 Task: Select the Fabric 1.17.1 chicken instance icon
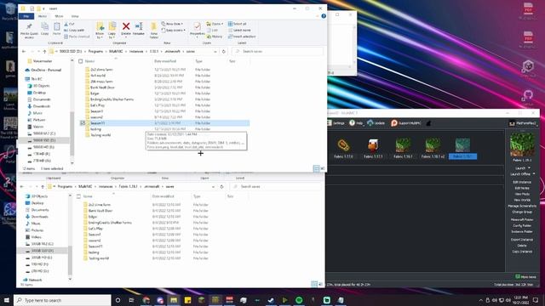coord(373,145)
